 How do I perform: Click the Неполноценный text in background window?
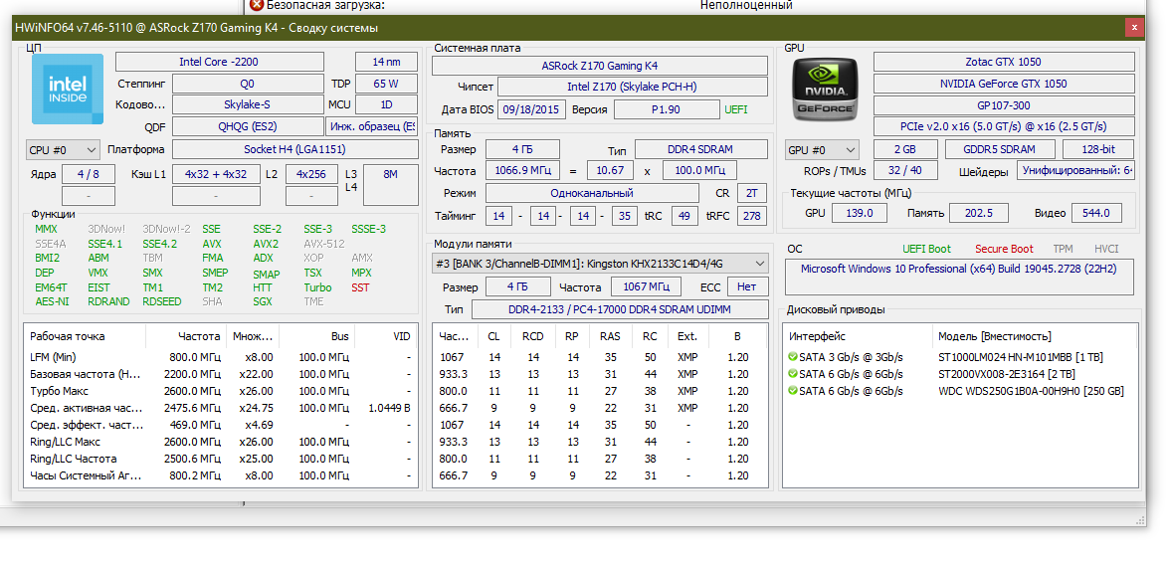[746, 5]
